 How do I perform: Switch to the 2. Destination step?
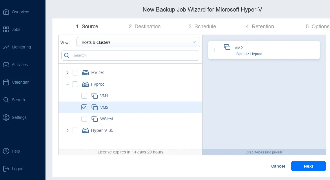(x=145, y=27)
